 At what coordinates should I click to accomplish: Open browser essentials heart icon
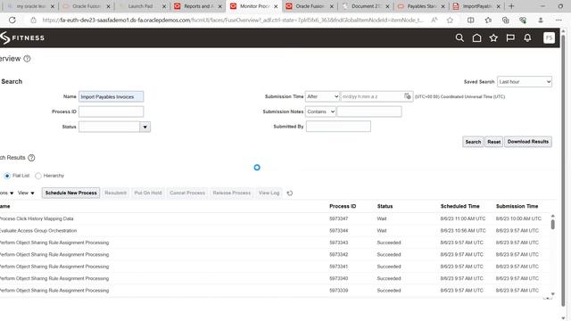point(523,20)
